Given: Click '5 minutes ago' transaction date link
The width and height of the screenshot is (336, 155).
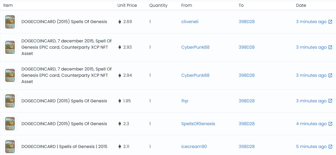Looking at the screenshot, I should pos(311,147).
